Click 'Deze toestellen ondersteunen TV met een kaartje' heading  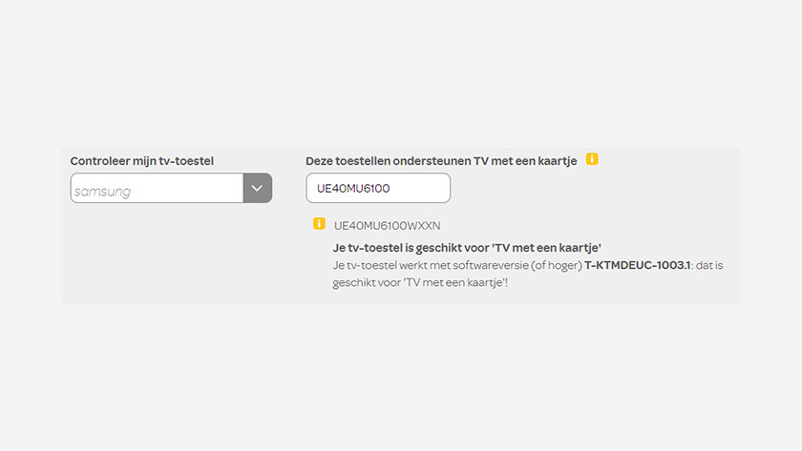point(441,161)
